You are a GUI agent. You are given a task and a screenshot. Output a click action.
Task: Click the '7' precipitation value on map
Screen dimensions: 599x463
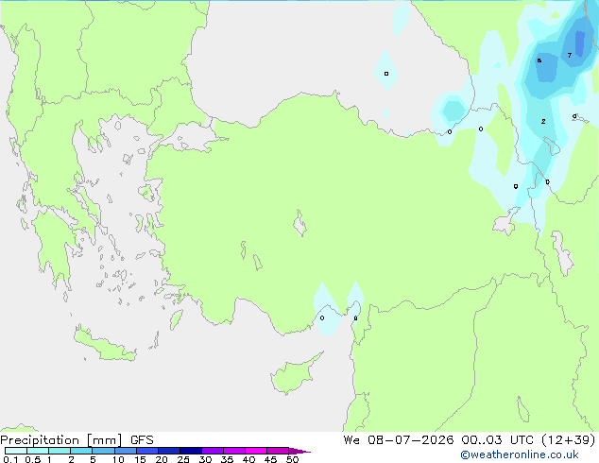coord(569,56)
